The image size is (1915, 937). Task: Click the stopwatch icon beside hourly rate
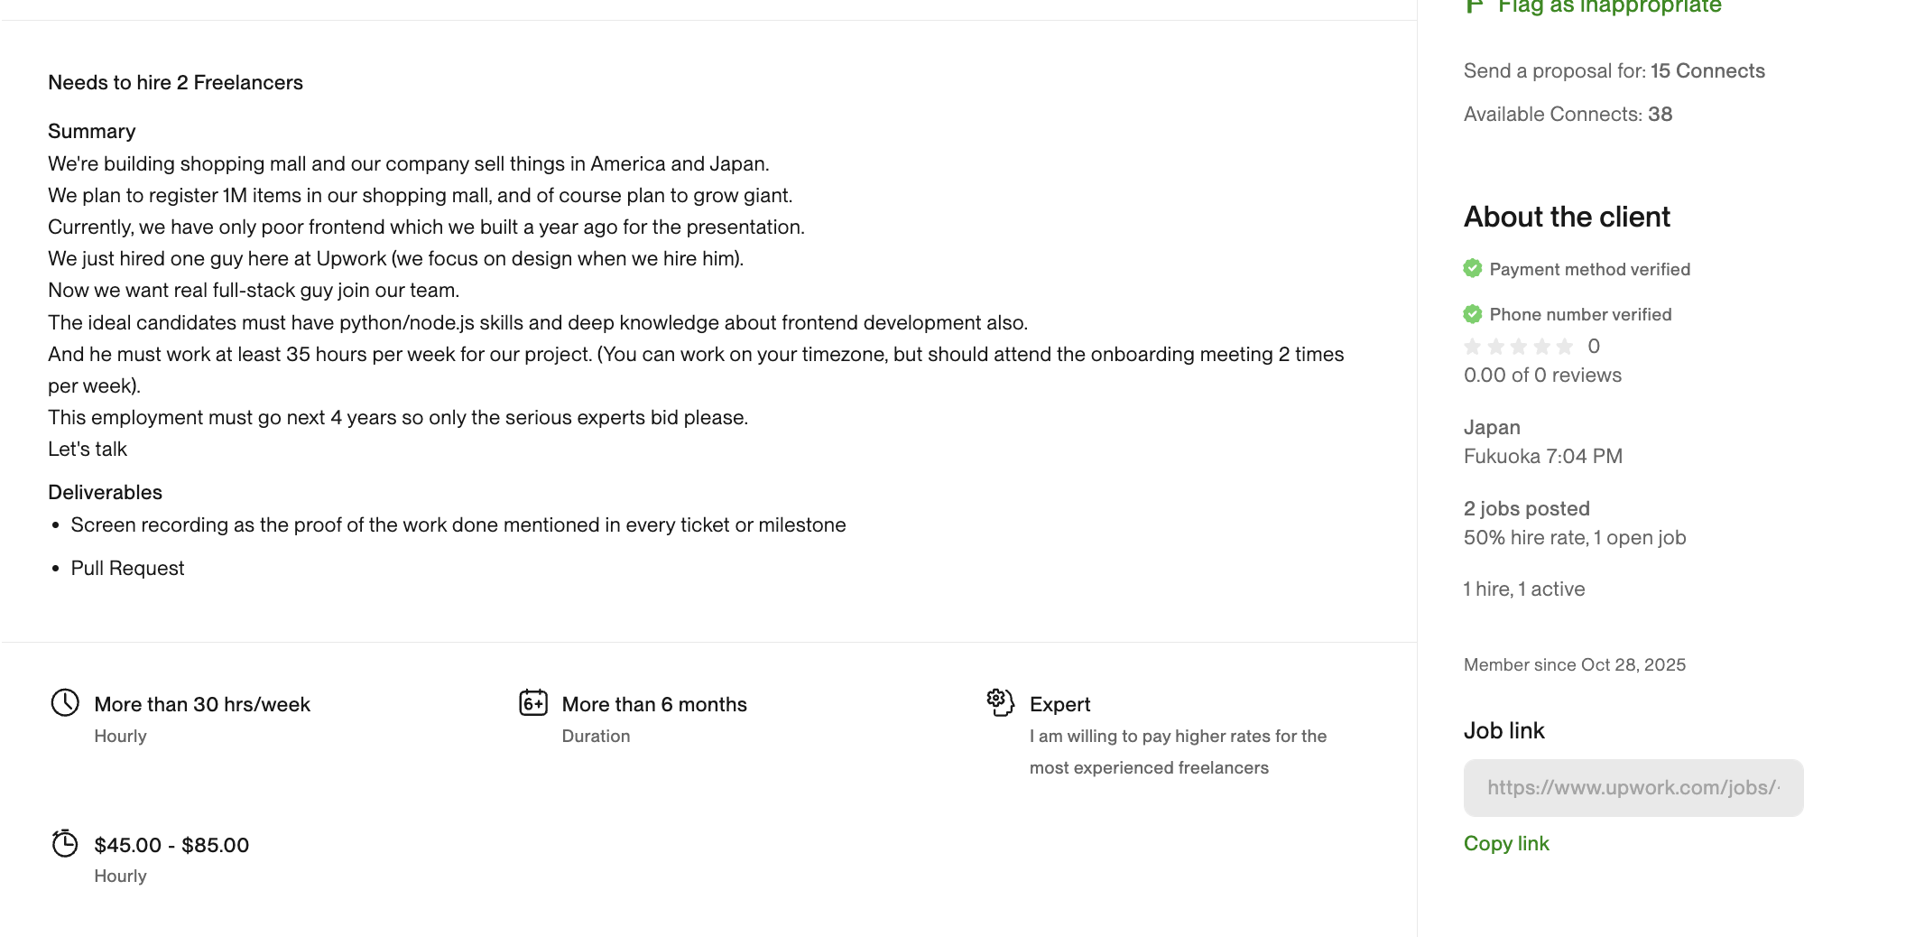[65, 843]
